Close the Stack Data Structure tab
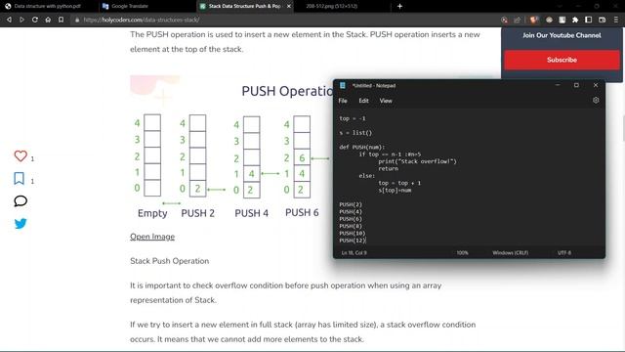The height and width of the screenshot is (352, 625). click(x=289, y=6)
